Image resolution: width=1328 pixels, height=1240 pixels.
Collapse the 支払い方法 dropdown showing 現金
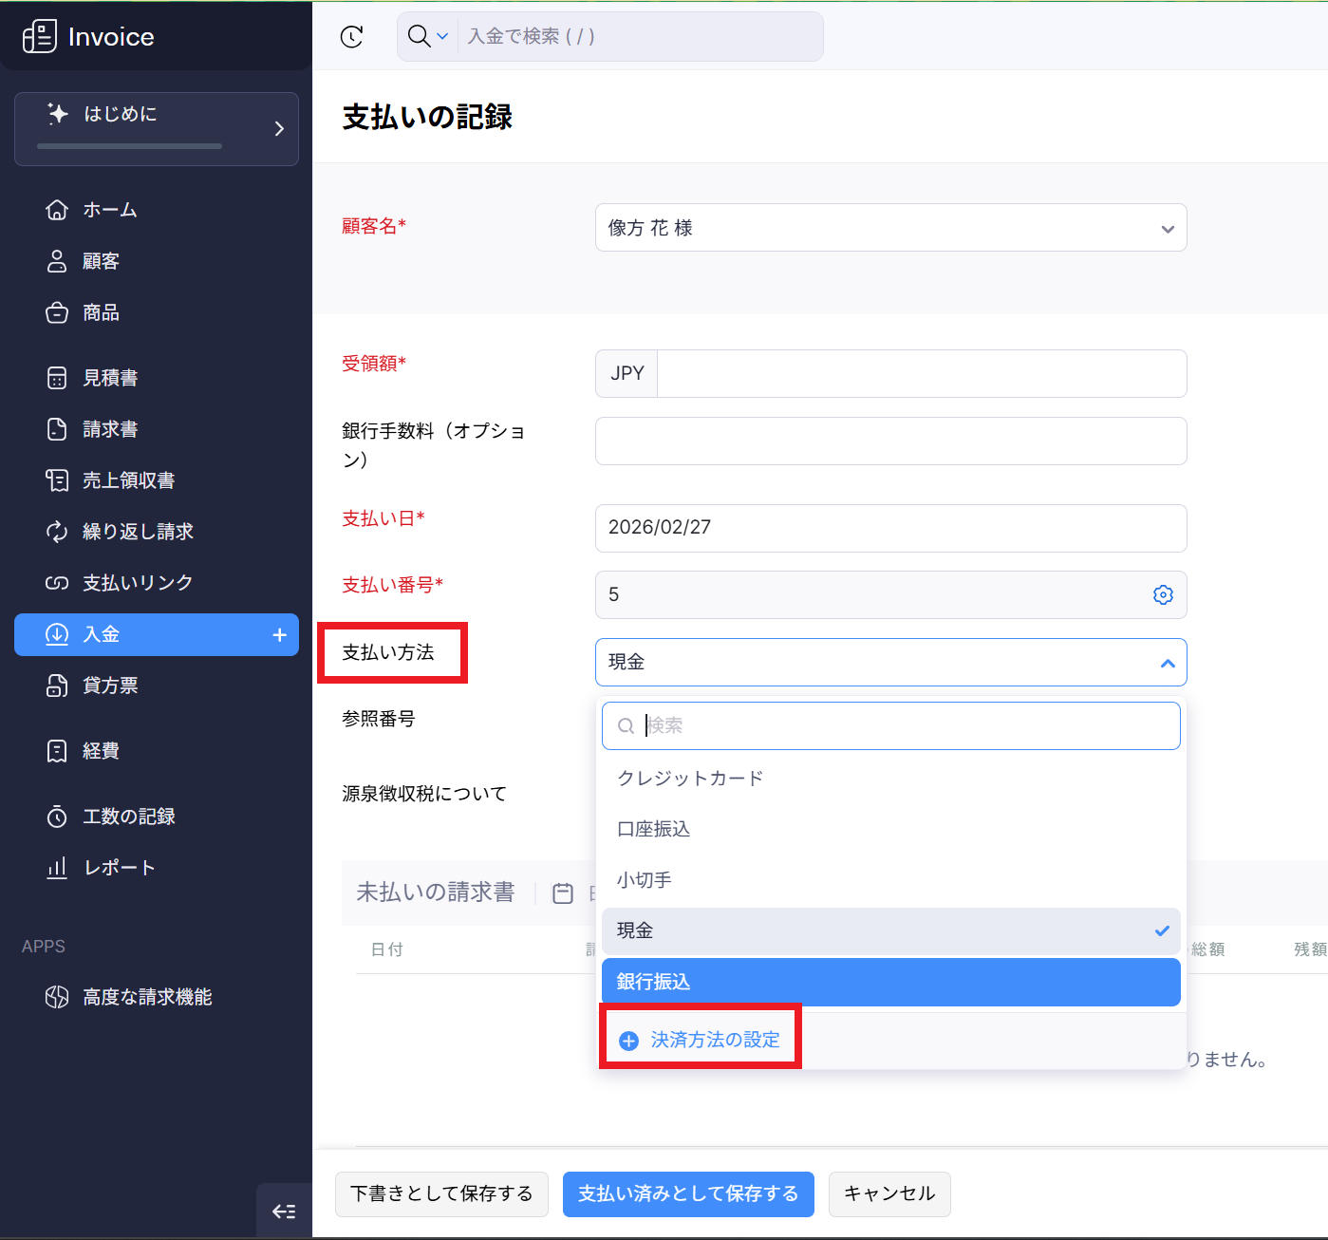(x=1167, y=663)
